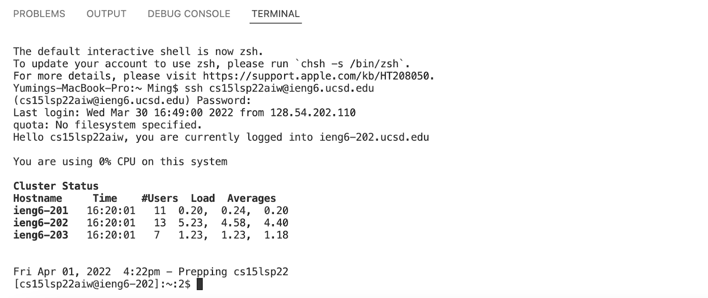708x298 pixels.
Task: Click the Prepping cs15lsp22 status line
Action: (150, 271)
